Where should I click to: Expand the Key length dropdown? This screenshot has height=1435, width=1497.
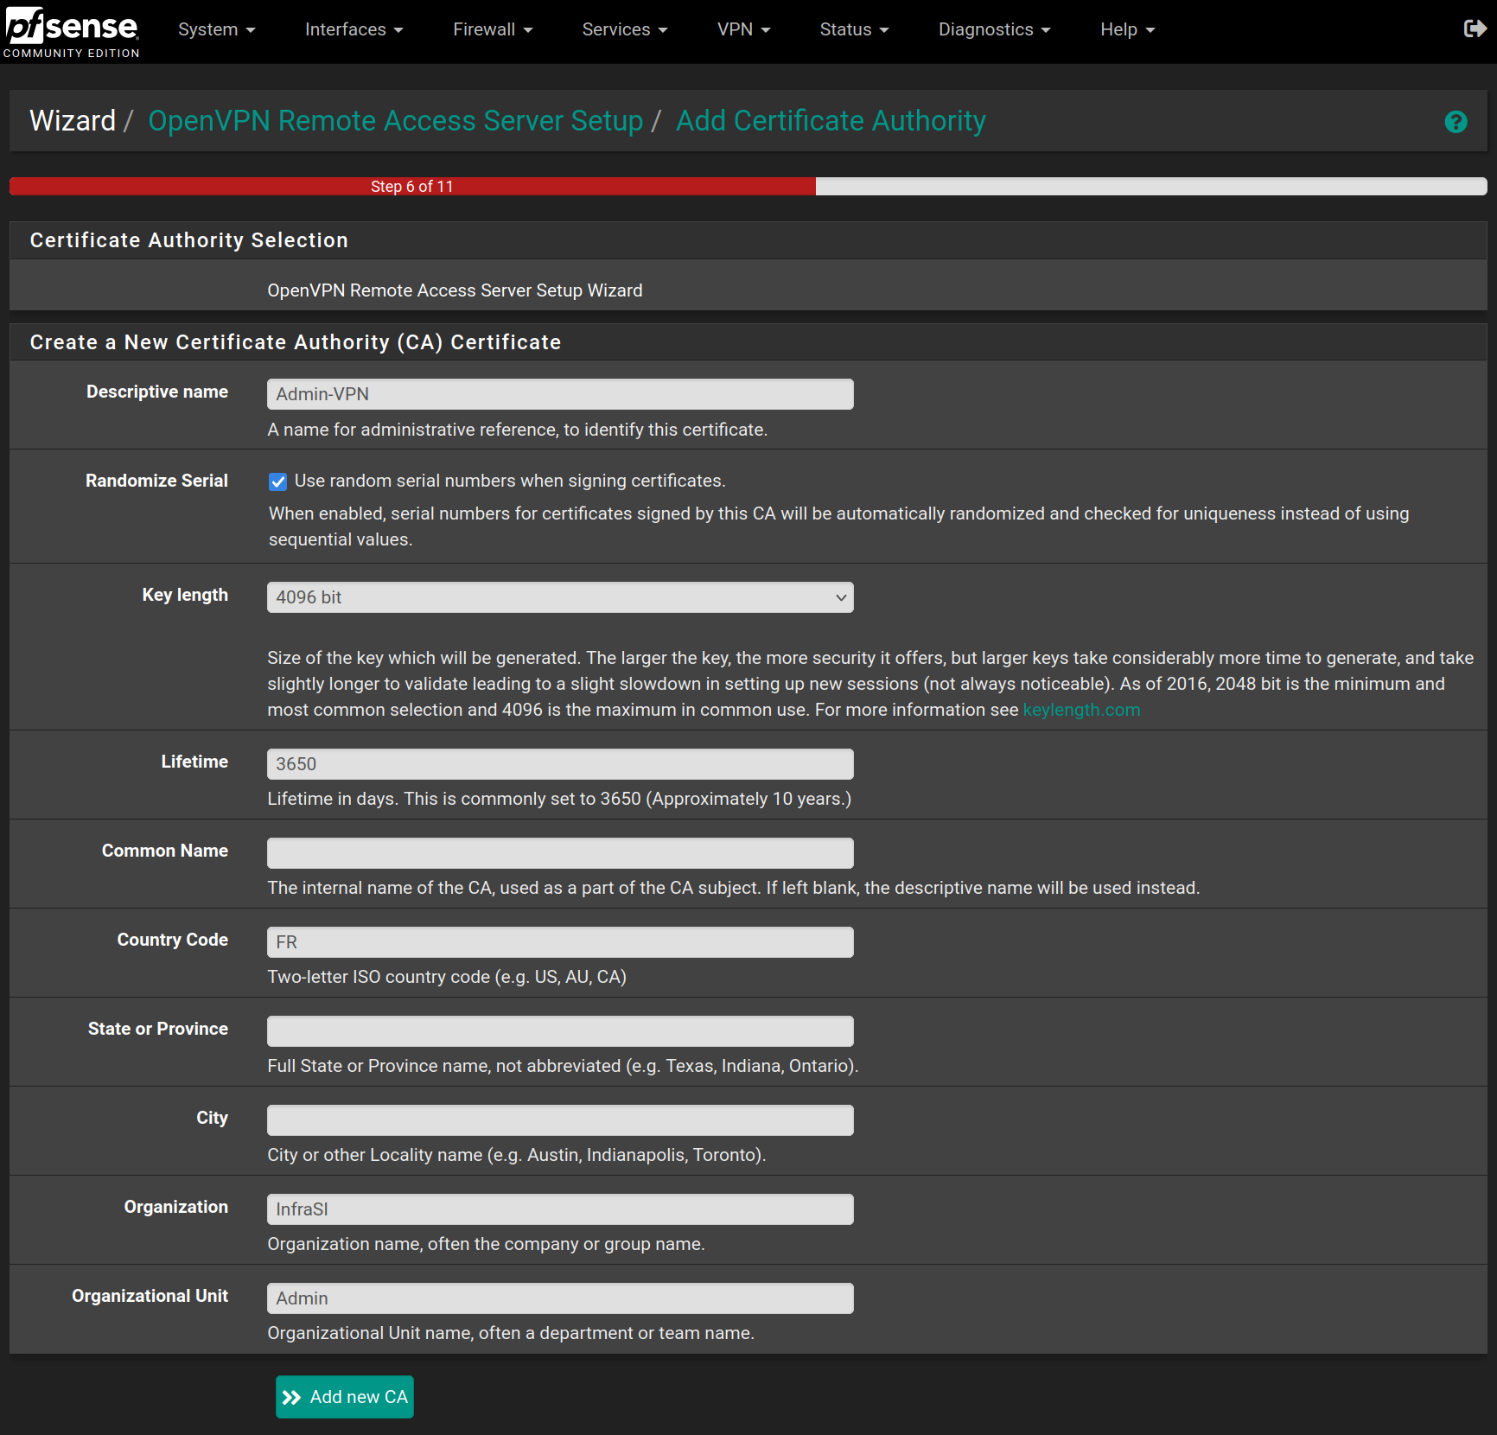[560, 597]
